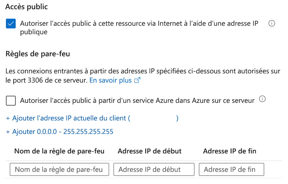Click the Accès public section heading

(x=26, y=7)
